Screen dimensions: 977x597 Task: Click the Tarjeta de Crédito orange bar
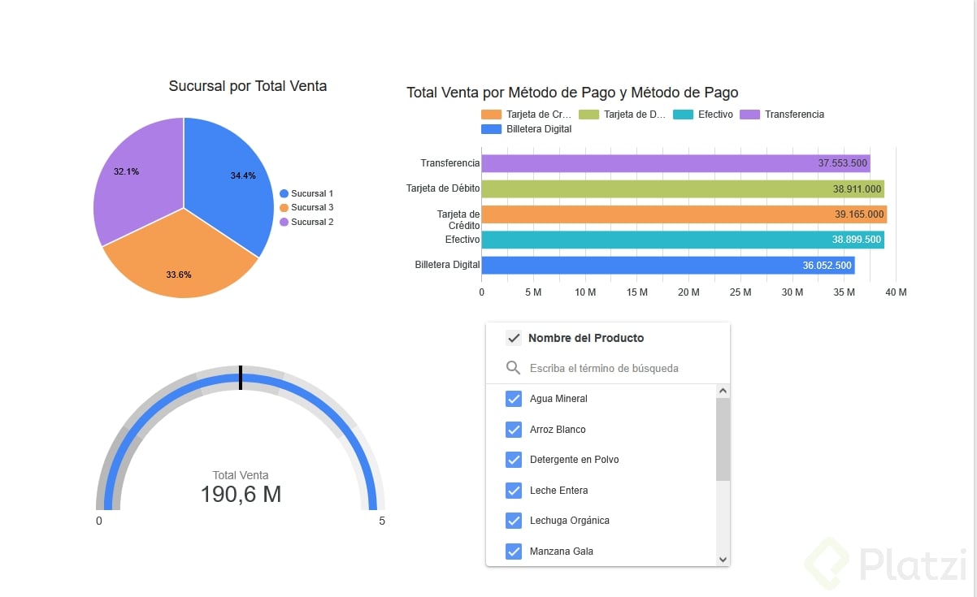click(684, 214)
